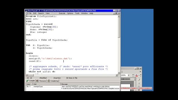Click toolbar overflow chevron next to zoom box
Image resolution: width=178 pixels, height=100 pixels.
133,75
